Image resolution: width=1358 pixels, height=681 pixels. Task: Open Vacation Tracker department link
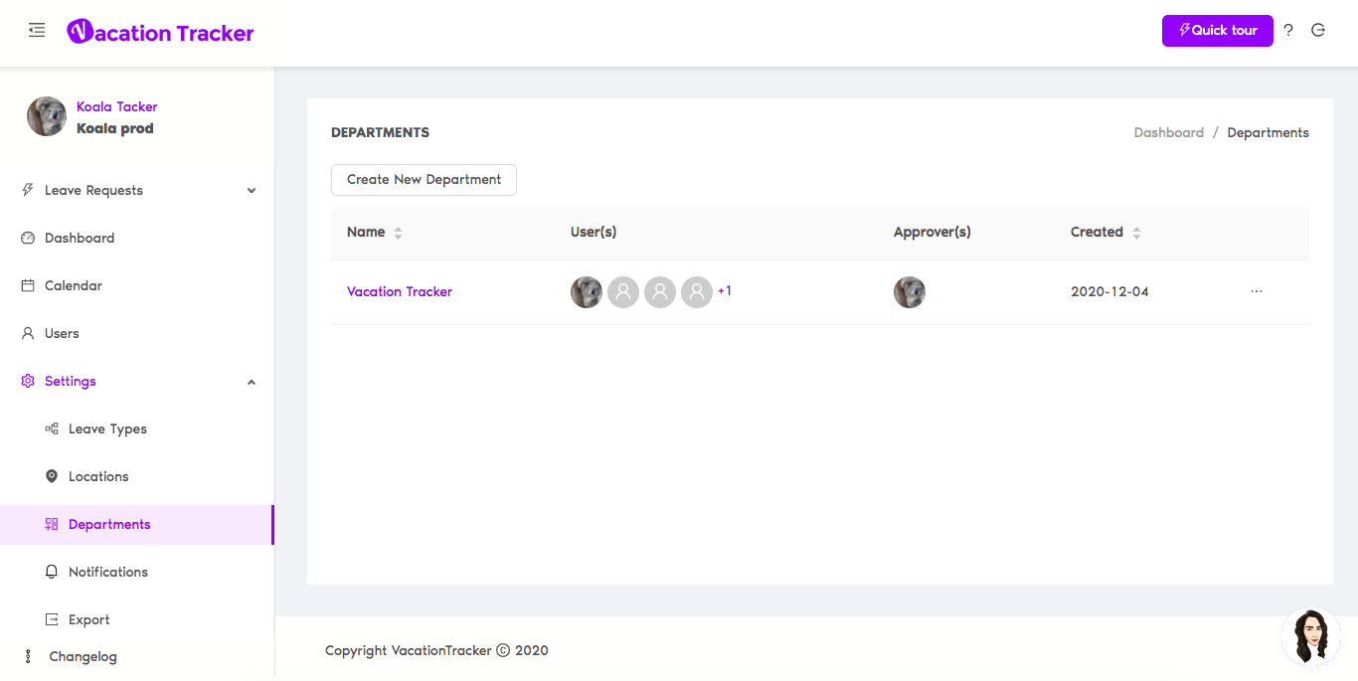pyautogui.click(x=400, y=291)
